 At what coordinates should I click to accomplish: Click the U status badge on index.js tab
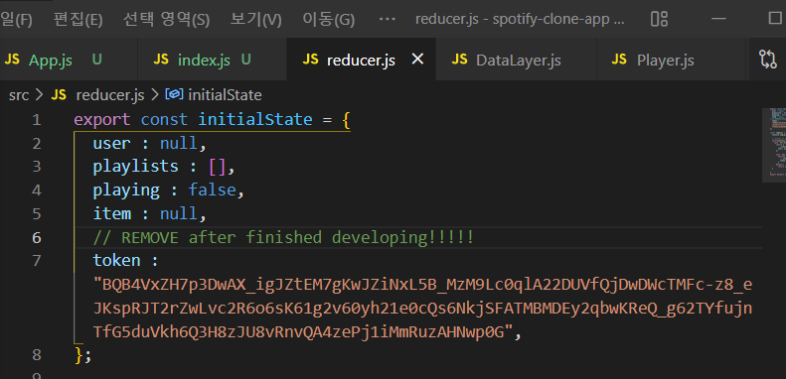pyautogui.click(x=245, y=60)
